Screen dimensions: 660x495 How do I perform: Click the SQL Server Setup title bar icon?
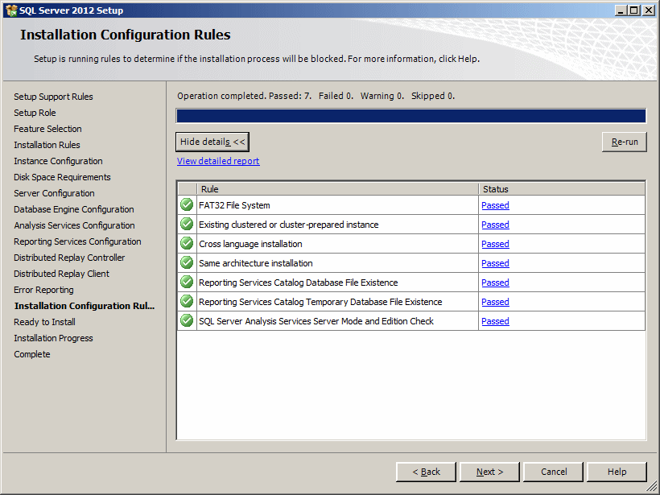(11, 10)
